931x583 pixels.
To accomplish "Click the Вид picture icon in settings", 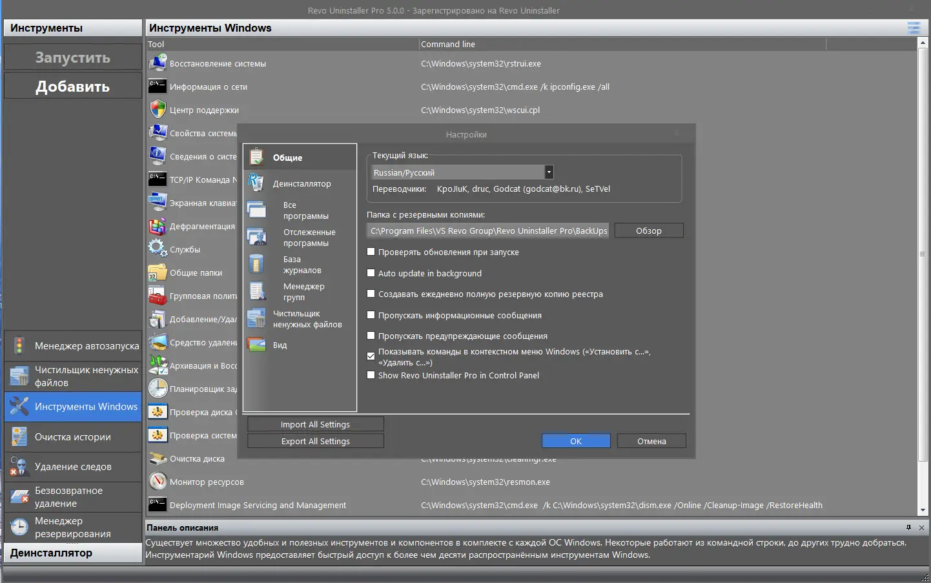I will tap(256, 345).
